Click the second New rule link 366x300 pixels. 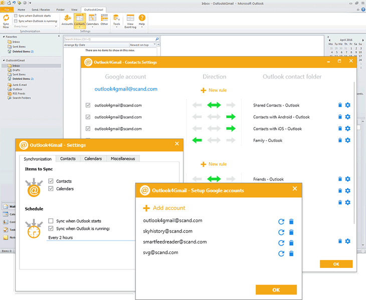pos(214,164)
